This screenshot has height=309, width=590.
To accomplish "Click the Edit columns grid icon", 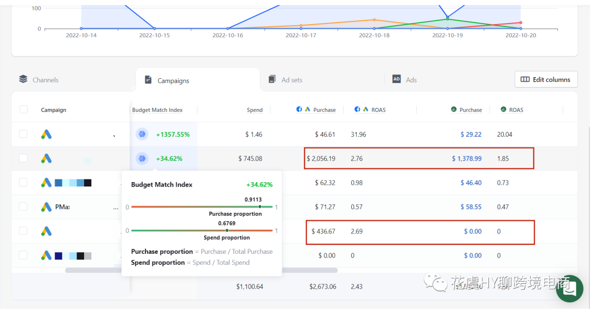I will (525, 79).
